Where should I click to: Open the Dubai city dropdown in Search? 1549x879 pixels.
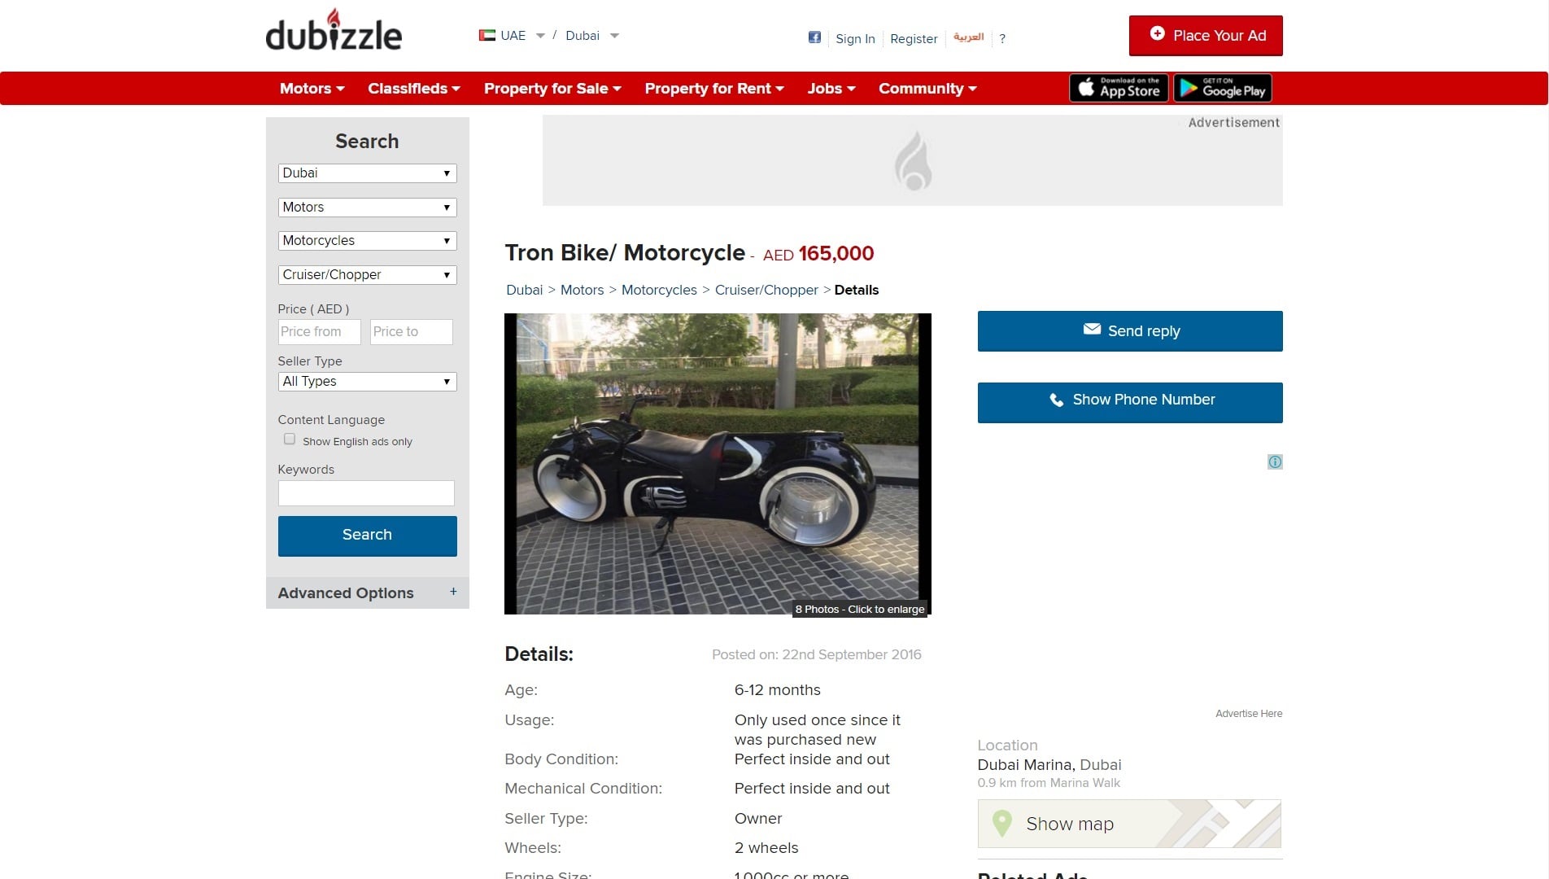click(367, 173)
